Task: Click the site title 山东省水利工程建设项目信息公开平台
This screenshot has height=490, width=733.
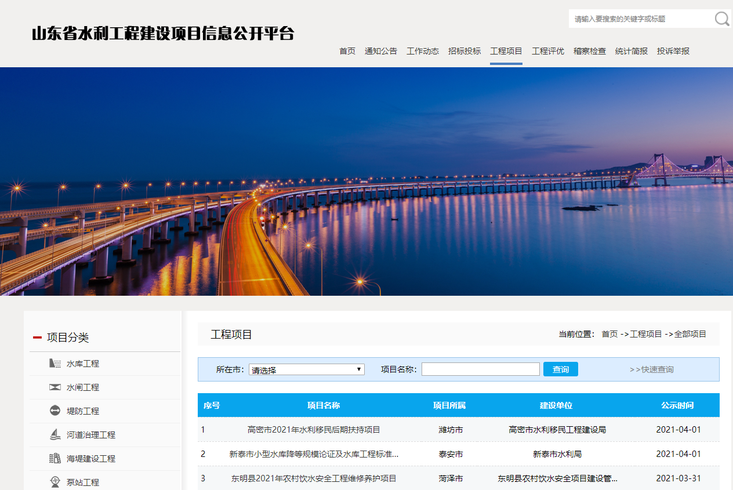Action: click(163, 33)
